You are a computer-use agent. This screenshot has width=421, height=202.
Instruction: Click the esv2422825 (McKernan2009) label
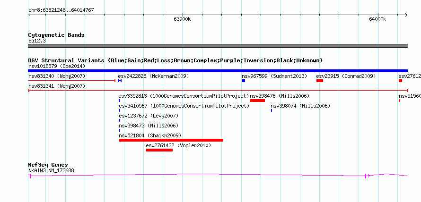pyautogui.click(x=153, y=76)
